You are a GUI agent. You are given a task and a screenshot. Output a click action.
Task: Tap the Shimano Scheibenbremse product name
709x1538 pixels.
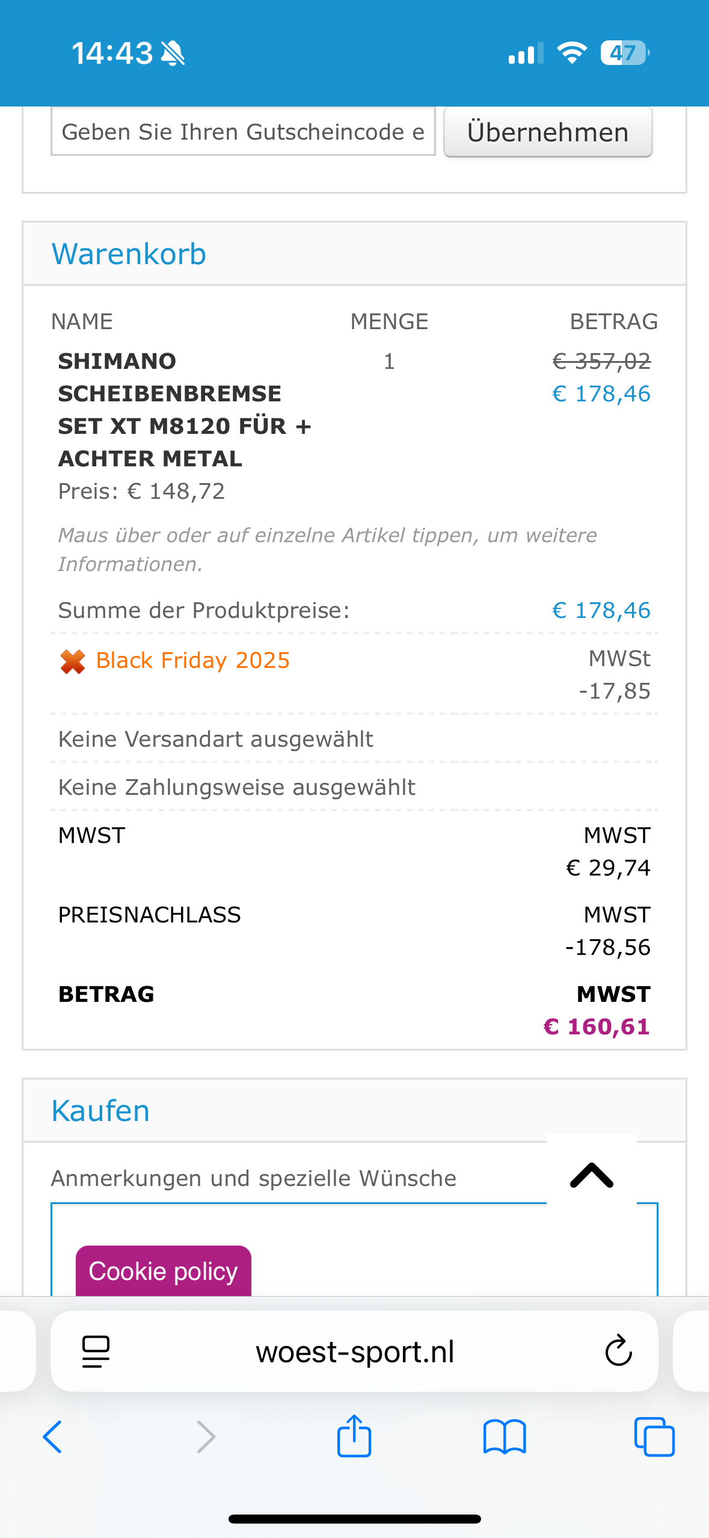pyautogui.click(x=184, y=410)
